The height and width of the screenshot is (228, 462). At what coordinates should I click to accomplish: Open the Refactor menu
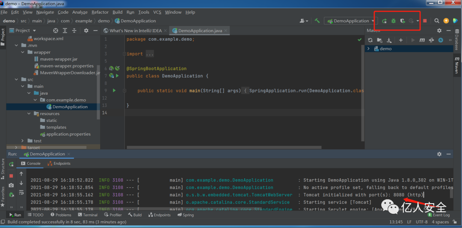point(100,12)
